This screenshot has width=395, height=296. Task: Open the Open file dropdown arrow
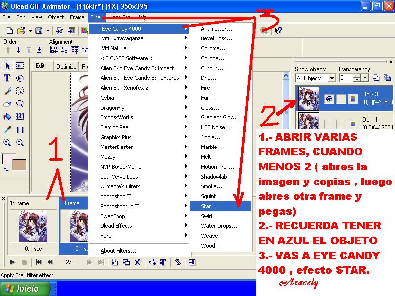point(30,31)
